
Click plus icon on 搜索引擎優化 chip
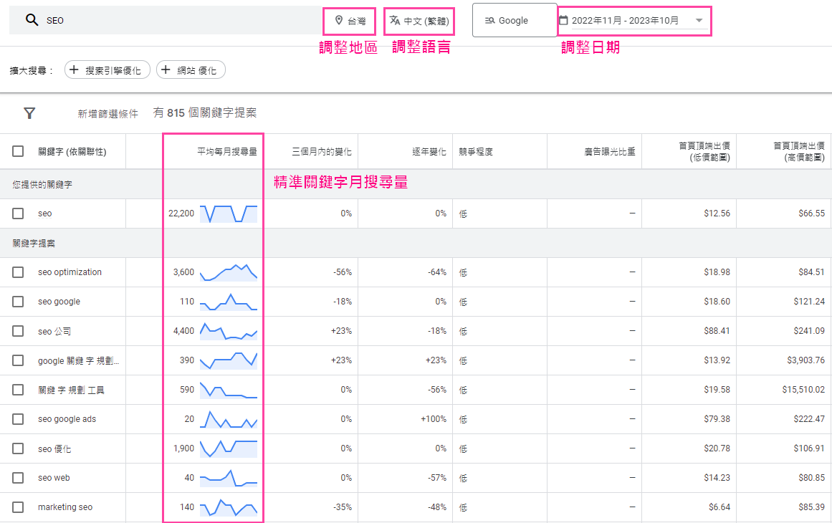pos(74,69)
